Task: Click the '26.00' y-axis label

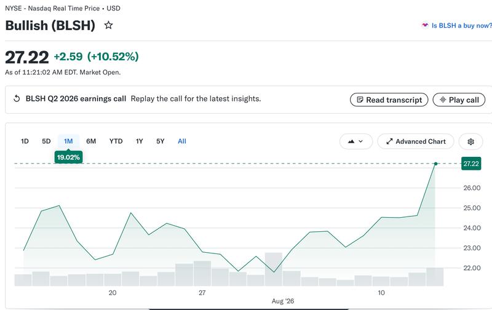Action: [x=472, y=188]
